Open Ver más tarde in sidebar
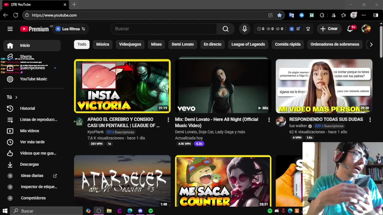 pos(32,142)
